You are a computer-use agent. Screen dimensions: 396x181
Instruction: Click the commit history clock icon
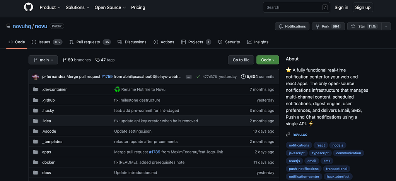point(243,77)
